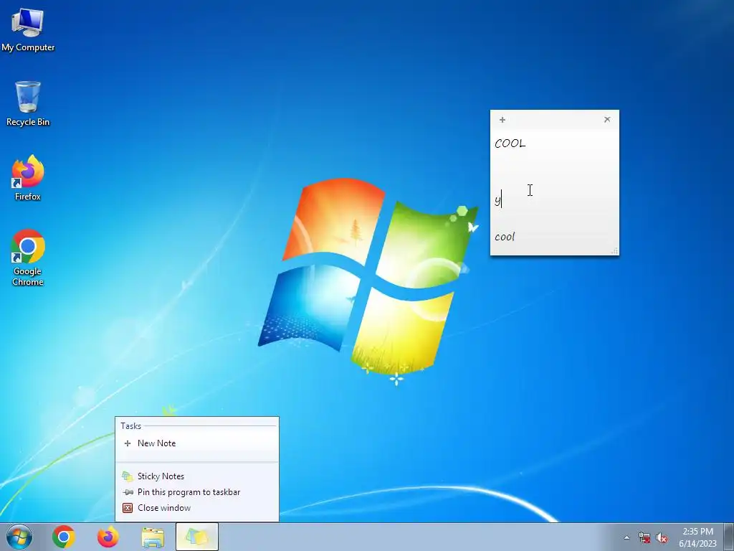Select Pin this program to taskbar
734x551 pixels.
click(197, 492)
